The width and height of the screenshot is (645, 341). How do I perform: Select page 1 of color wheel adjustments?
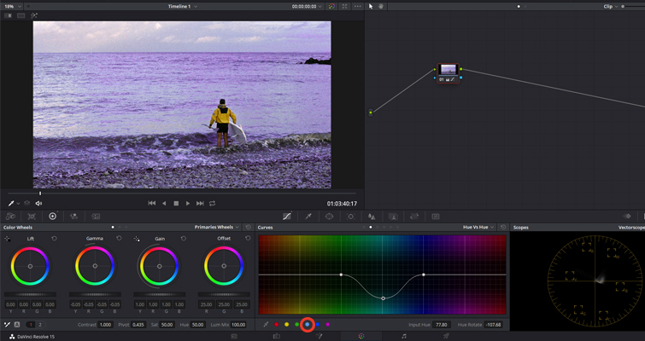(31, 325)
